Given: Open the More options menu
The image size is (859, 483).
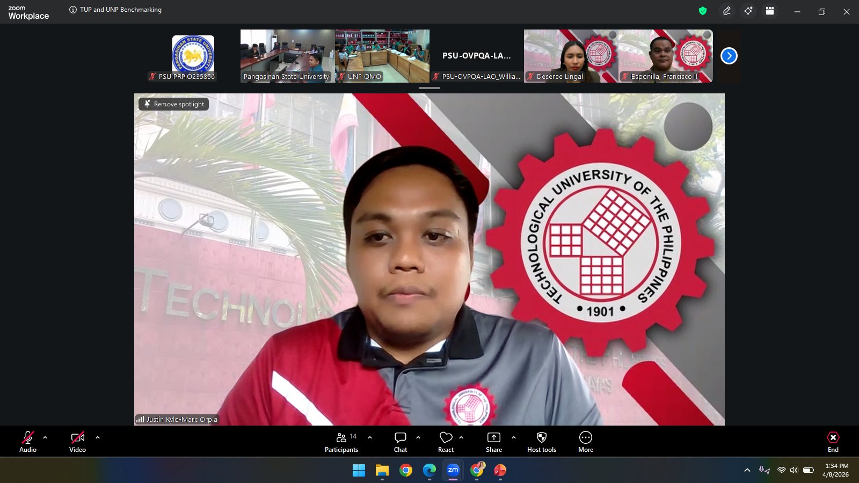Looking at the screenshot, I should (x=585, y=442).
